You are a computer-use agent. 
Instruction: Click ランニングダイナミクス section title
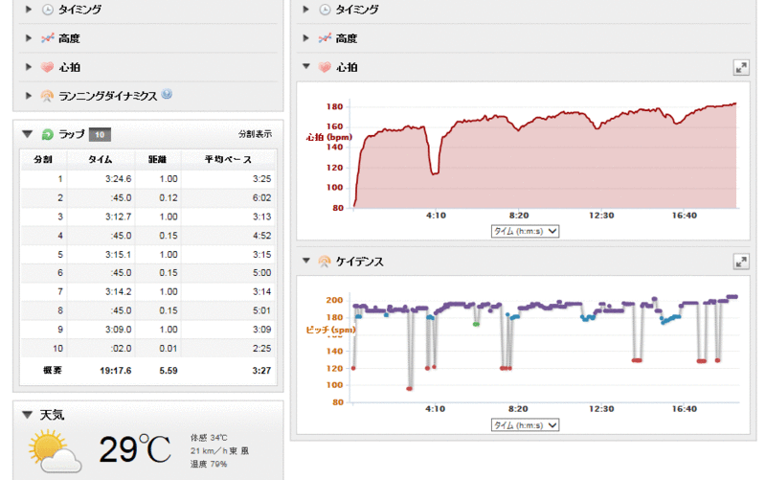108,96
